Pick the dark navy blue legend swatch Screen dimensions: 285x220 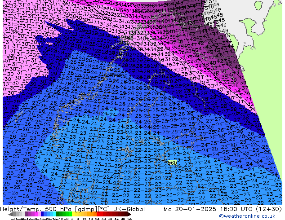(42, 214)
